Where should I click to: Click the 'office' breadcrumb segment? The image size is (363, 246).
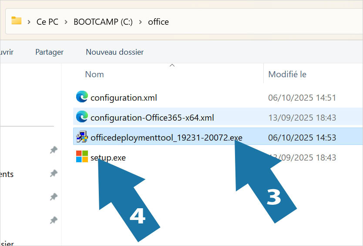point(158,22)
